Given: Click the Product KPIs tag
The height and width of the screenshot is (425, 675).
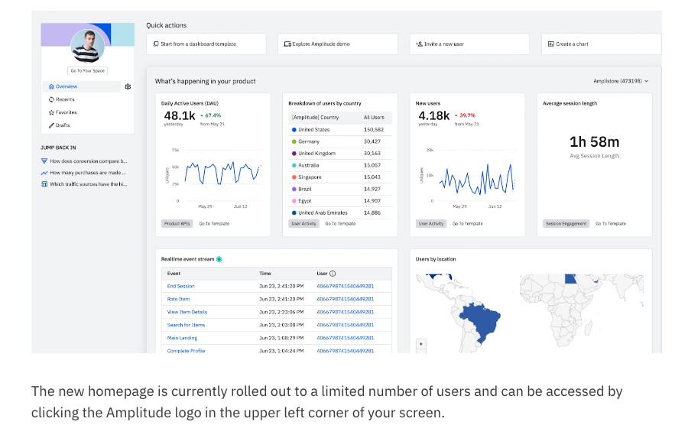Looking at the screenshot, I should tap(177, 223).
